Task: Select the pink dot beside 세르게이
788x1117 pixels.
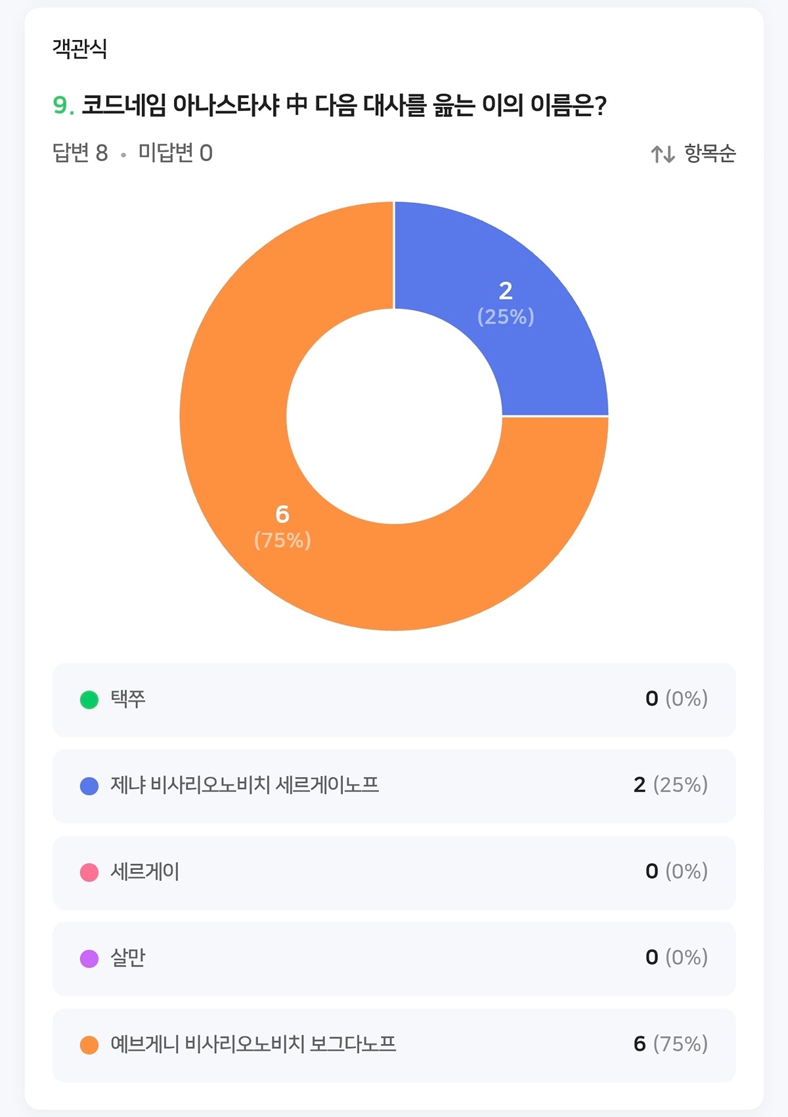Action: coord(89,873)
